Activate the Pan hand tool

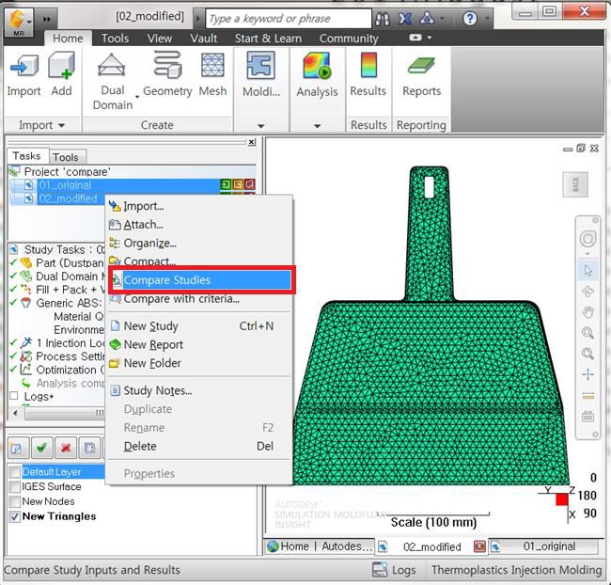587,312
